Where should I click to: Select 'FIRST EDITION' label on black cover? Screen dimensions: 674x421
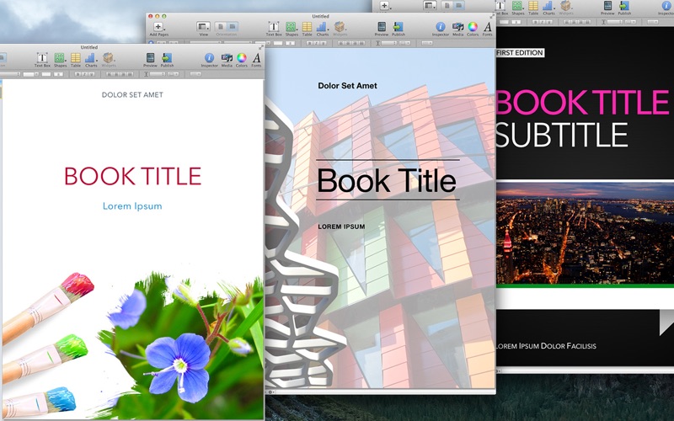coord(520,53)
